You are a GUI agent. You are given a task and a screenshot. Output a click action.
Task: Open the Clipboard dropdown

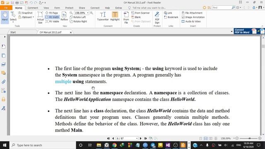(26, 17)
